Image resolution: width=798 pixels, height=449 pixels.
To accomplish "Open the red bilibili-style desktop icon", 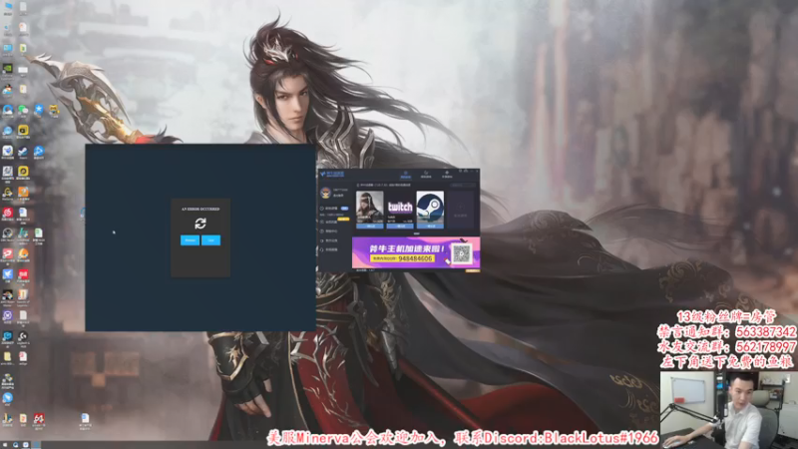I will tap(23, 273).
